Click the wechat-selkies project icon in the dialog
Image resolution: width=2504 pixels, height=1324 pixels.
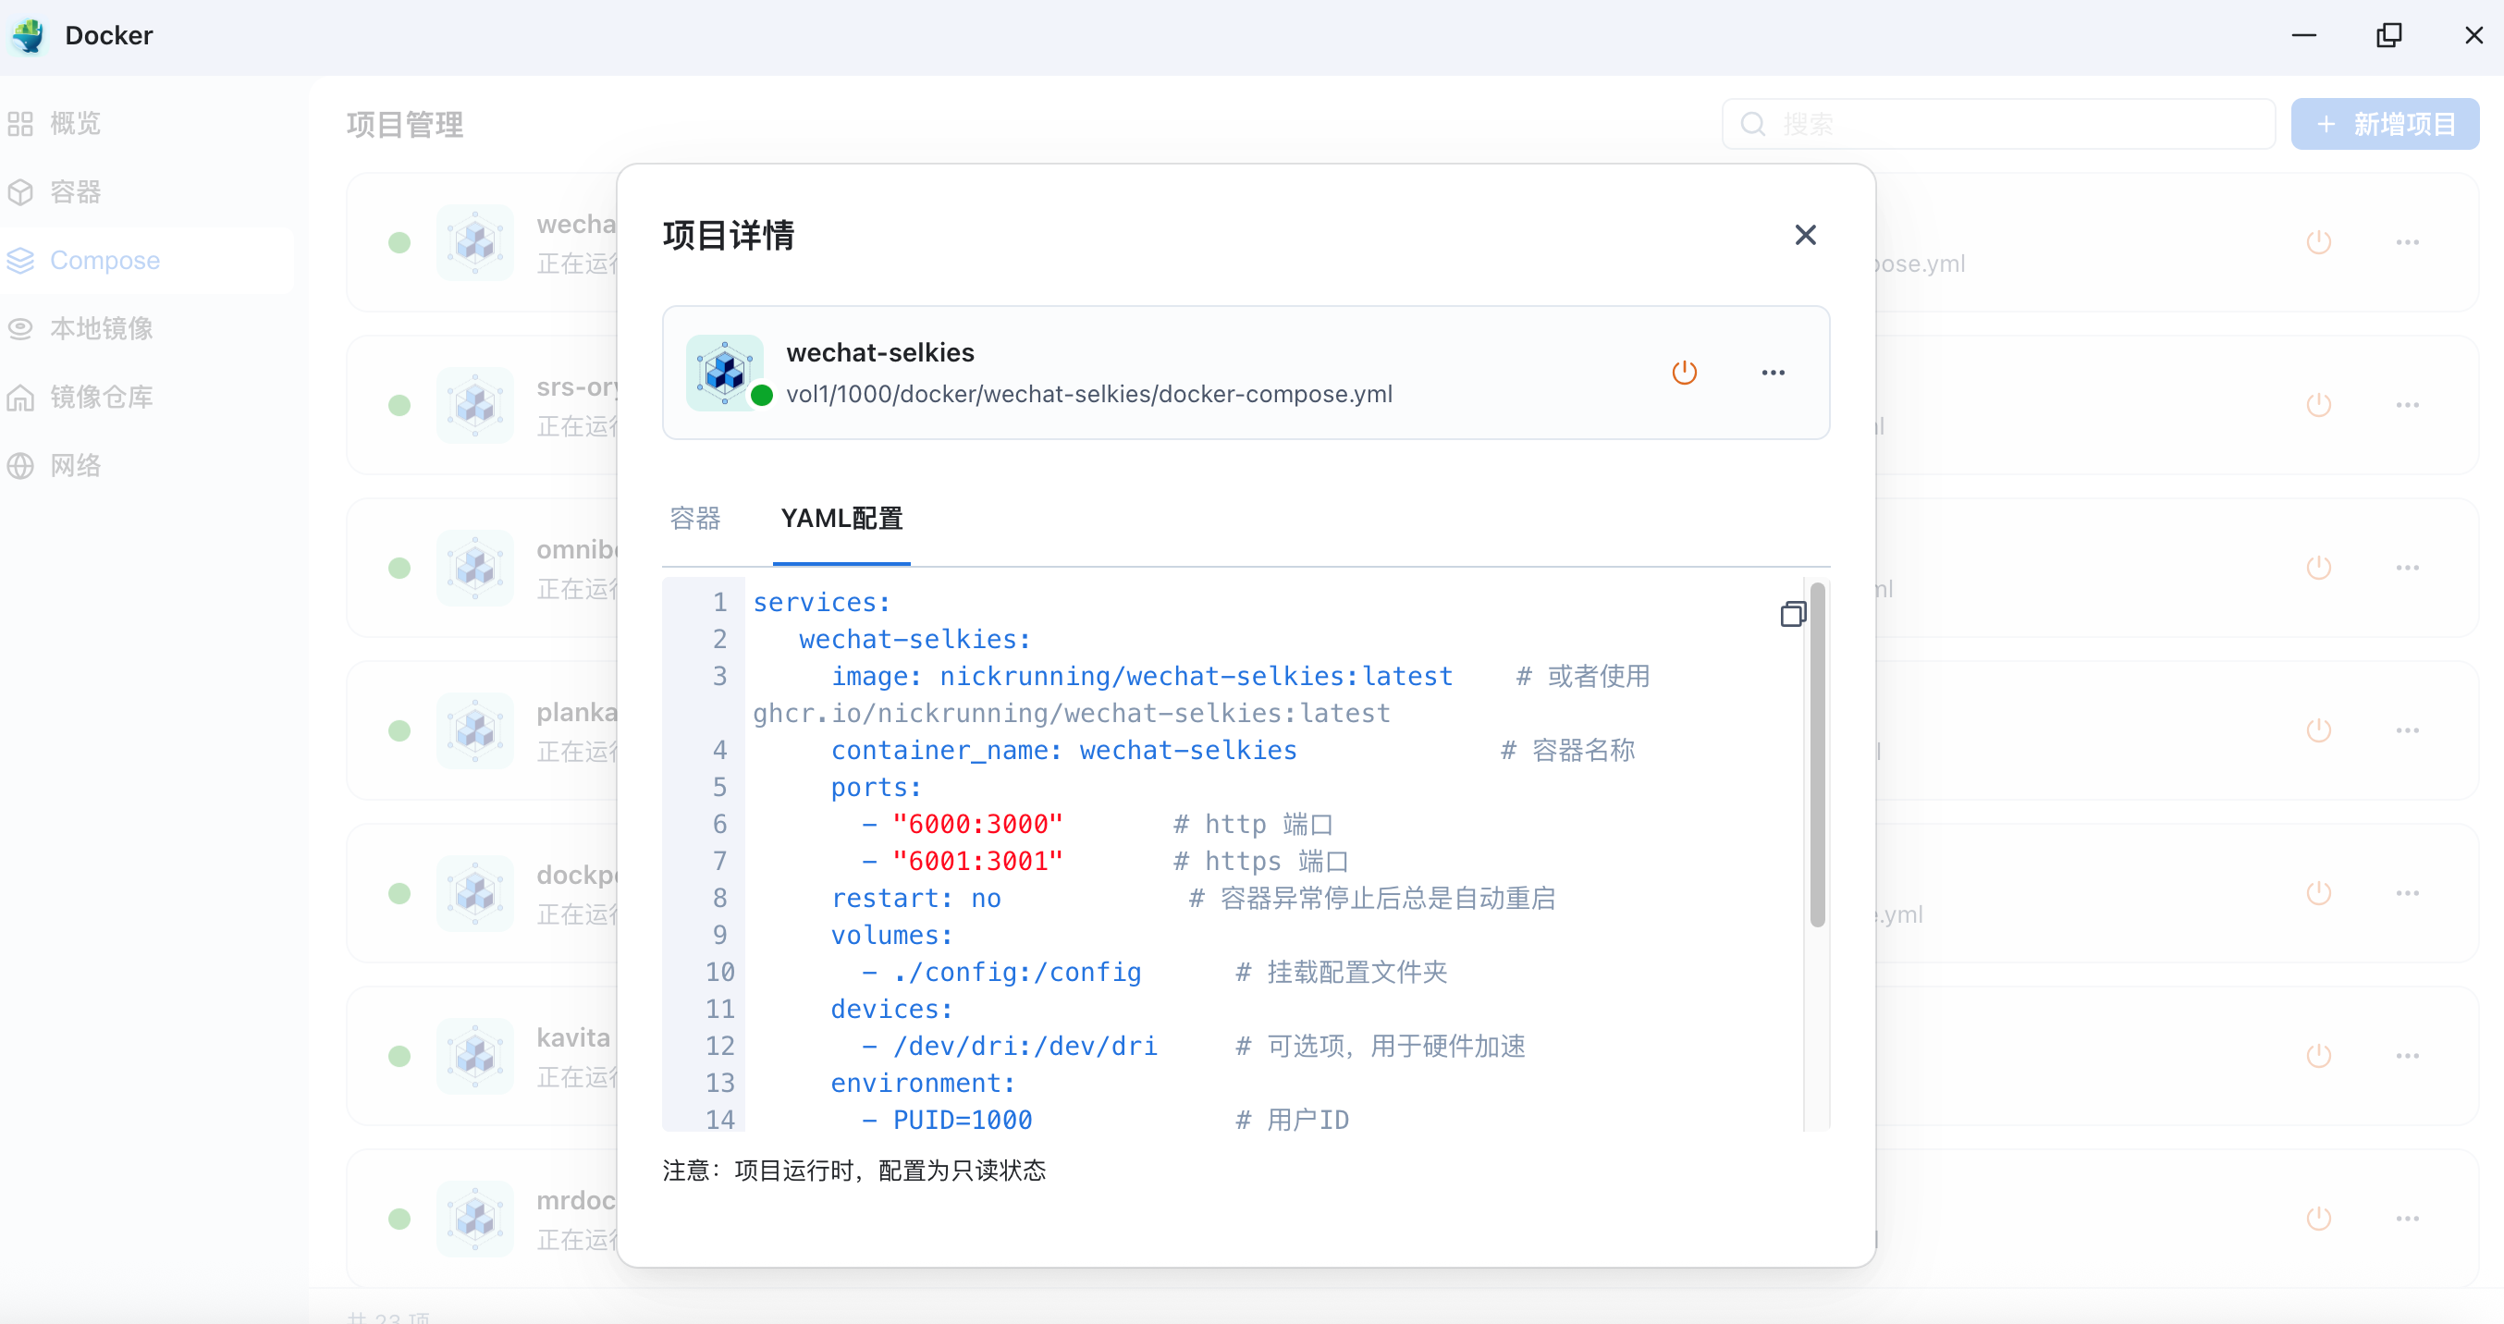pos(724,373)
